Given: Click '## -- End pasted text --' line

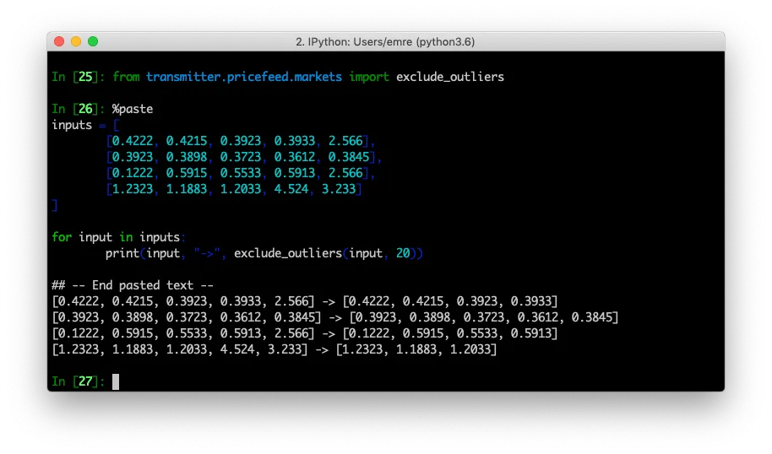Looking at the screenshot, I should click(133, 285).
